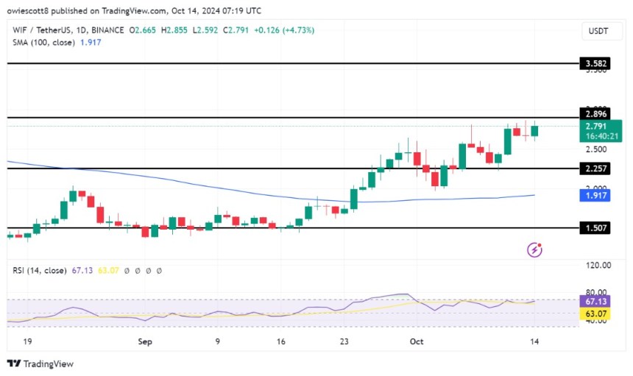
Task: Click the BINANCE exchange label
Action: [109, 29]
